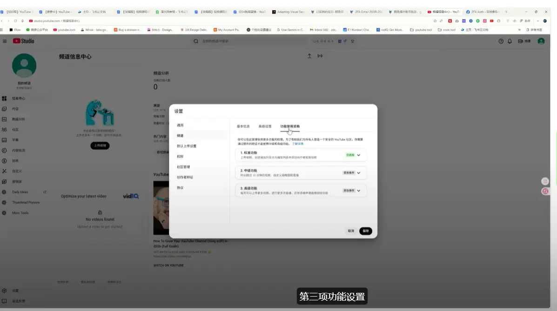Image resolution: width=557 pixels, height=311 pixels.
Task: Click the 了解详情 learn more link
Action: coord(298,144)
